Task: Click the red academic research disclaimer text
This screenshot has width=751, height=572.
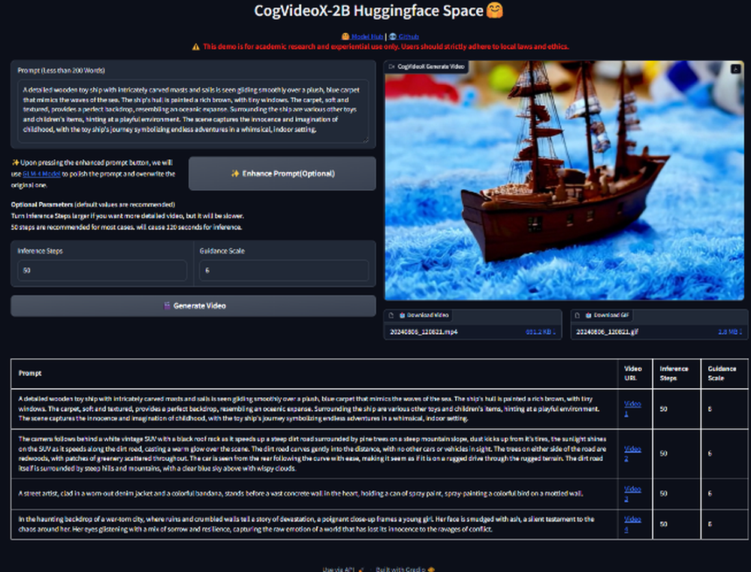Action: (385, 47)
